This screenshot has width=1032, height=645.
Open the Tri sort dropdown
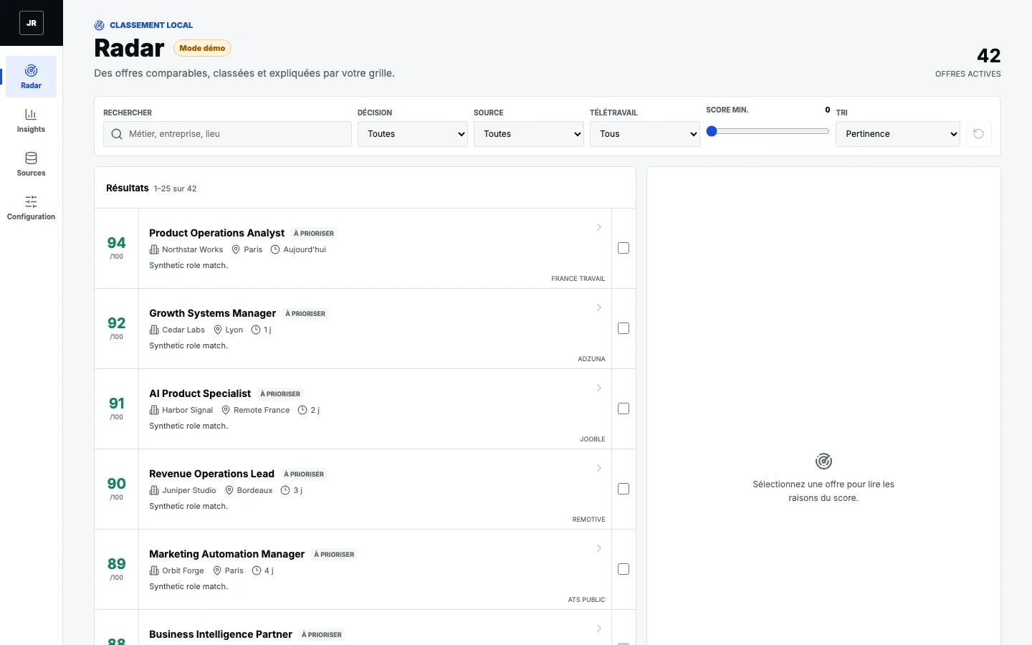tap(898, 134)
